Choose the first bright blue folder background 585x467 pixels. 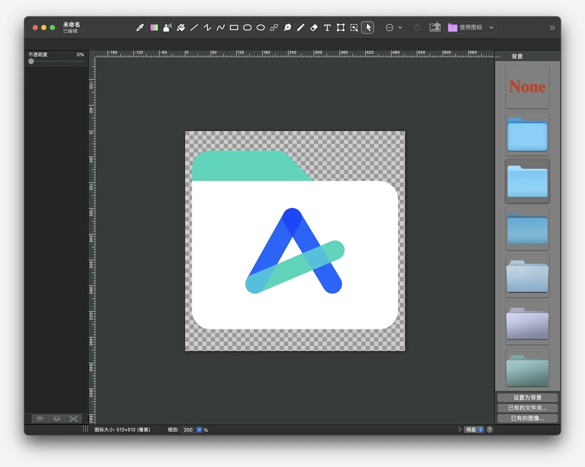527,134
